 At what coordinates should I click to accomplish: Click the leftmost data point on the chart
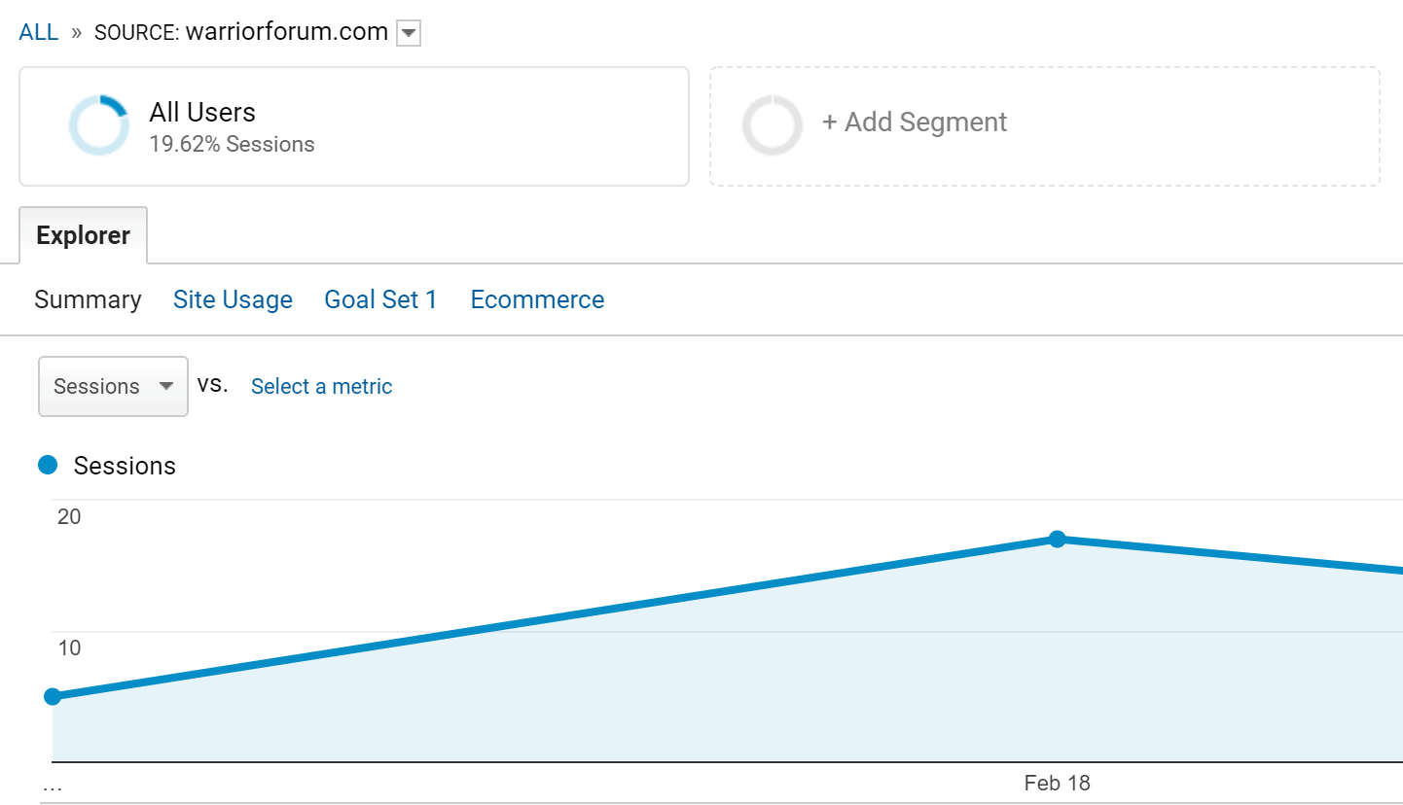[x=53, y=696]
